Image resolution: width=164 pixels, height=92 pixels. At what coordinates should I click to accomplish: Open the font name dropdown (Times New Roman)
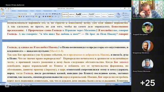29,14
